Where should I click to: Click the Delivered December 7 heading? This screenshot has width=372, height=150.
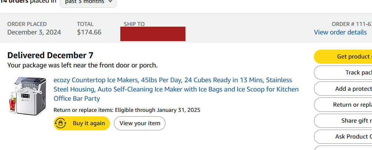[x=50, y=56]
